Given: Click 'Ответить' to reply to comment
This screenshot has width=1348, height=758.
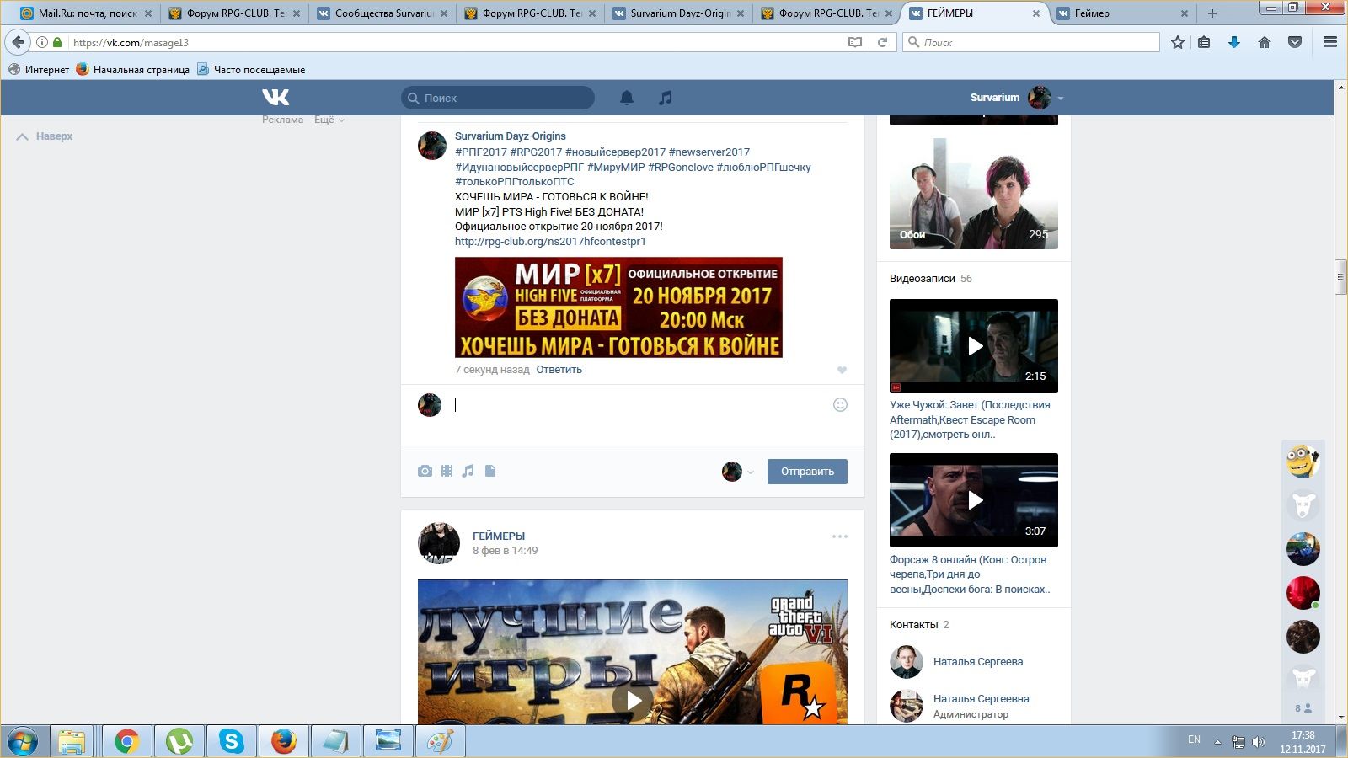Looking at the screenshot, I should point(559,370).
